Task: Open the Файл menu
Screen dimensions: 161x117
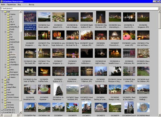Action: tap(3, 5)
